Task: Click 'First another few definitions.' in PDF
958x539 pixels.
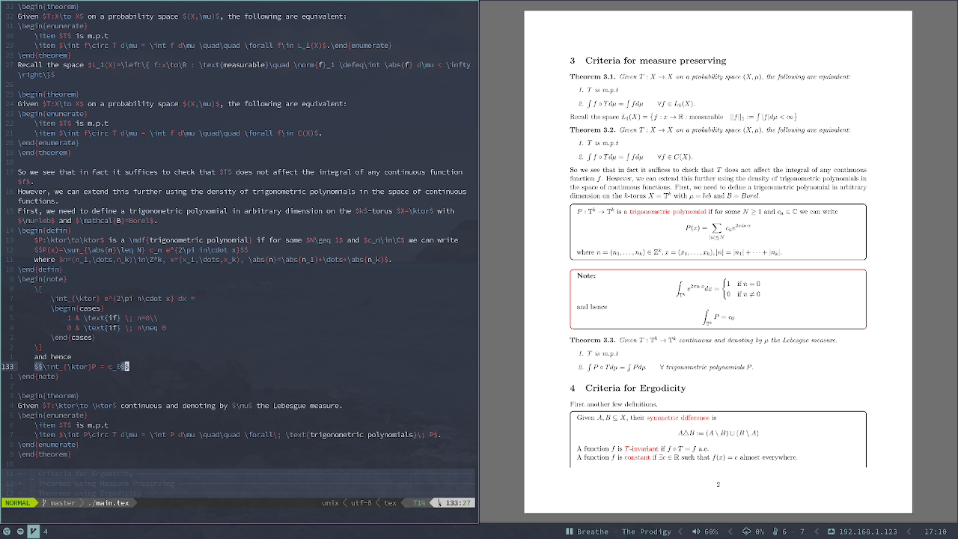Action: pos(614,404)
